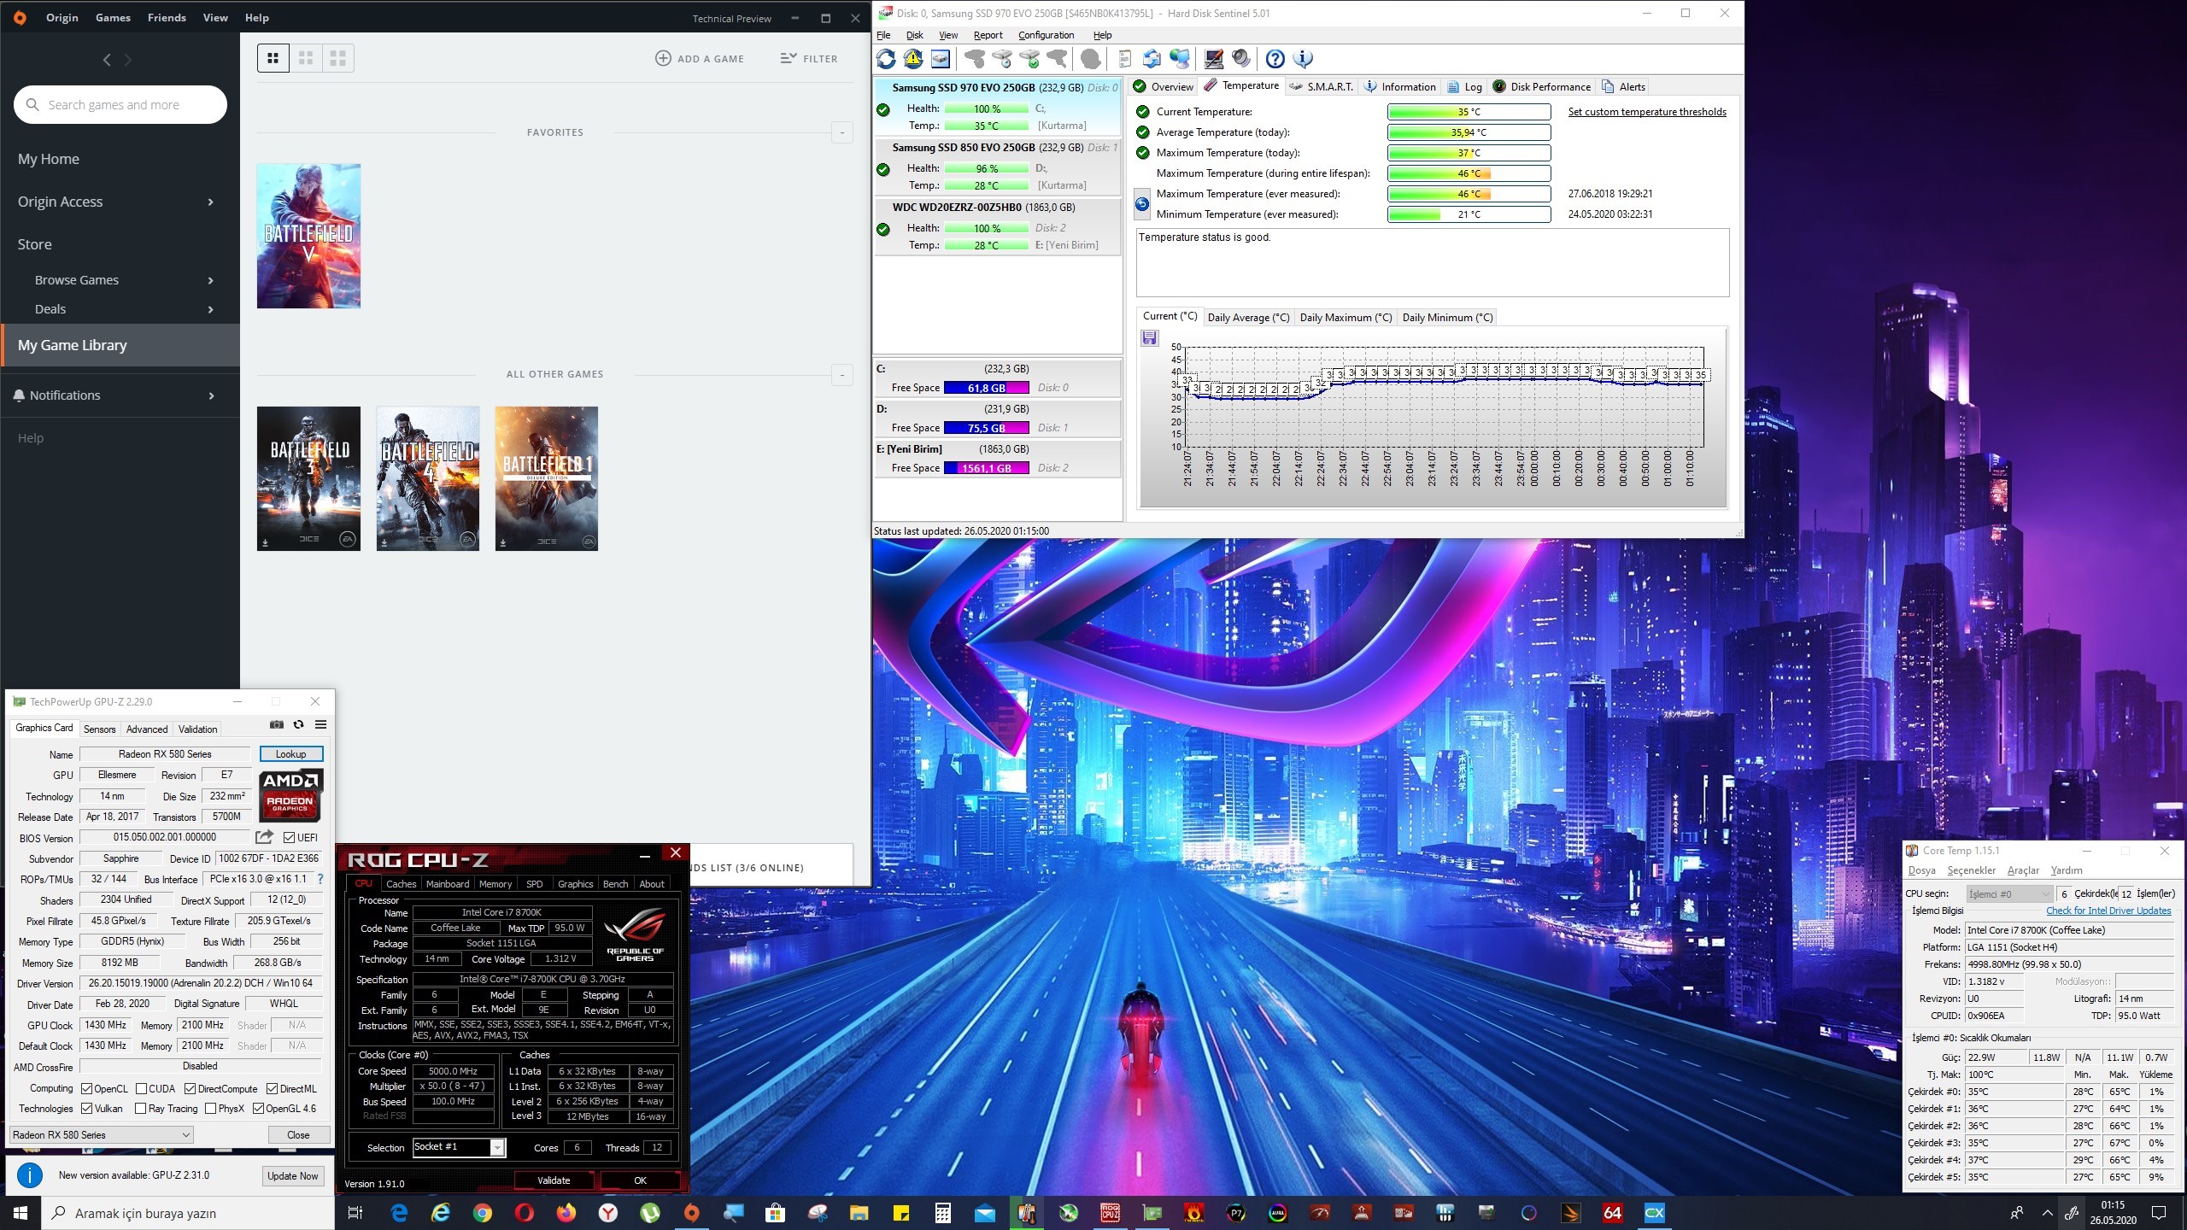Toggle DirectCompute checkbox in GPU-Z
Screen dimensions: 2187x1230
[190, 1089]
